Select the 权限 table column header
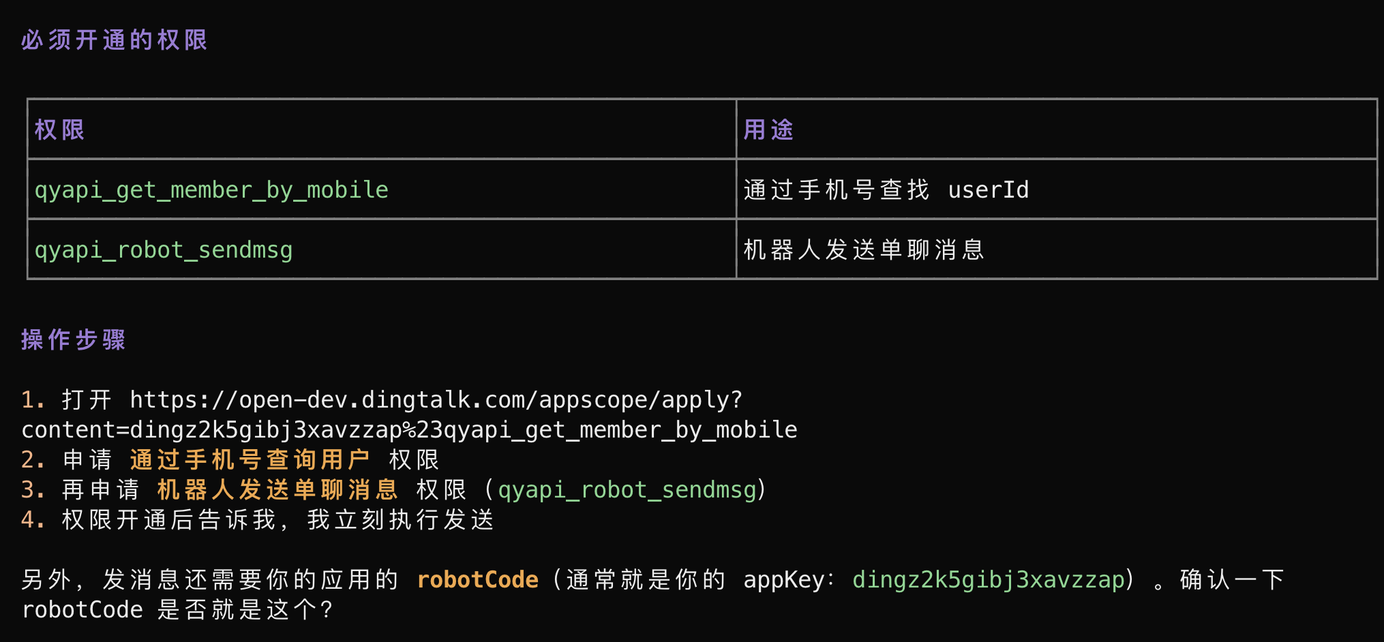This screenshot has width=1384, height=642. [59, 129]
